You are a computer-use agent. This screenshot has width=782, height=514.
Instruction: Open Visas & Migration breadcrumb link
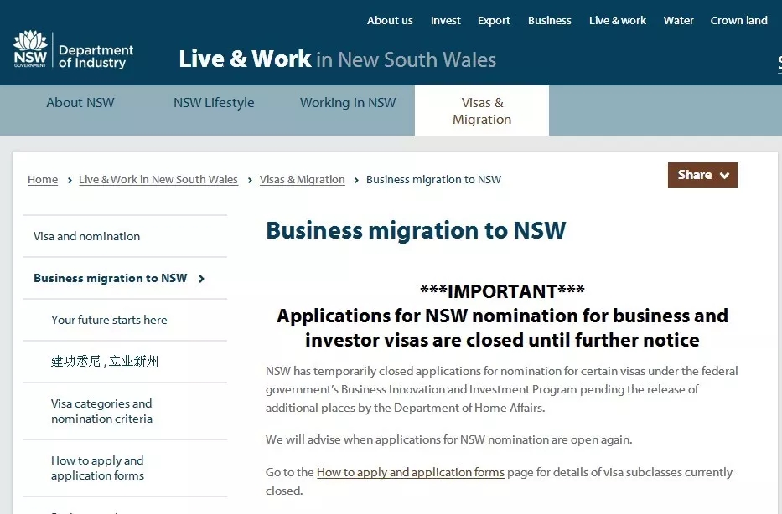point(303,180)
